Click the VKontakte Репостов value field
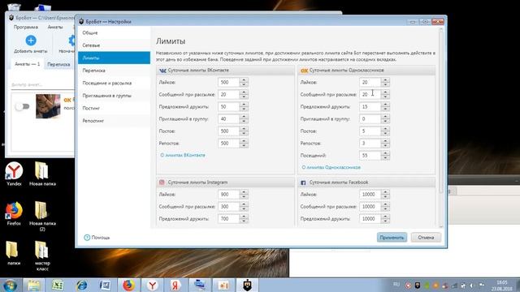Image resolution: width=520 pixels, height=292 pixels. point(229,144)
